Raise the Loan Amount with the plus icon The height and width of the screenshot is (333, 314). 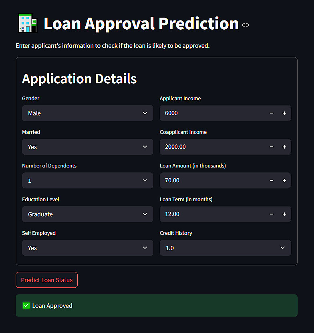pyautogui.click(x=284, y=181)
